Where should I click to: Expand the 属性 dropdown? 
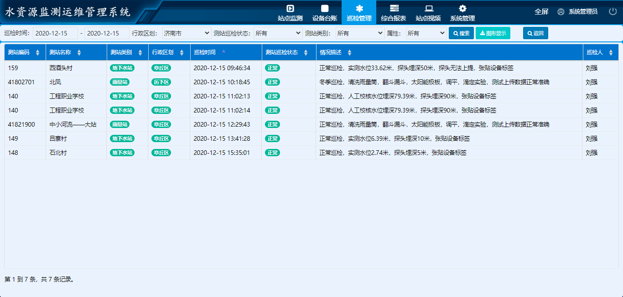[426, 33]
